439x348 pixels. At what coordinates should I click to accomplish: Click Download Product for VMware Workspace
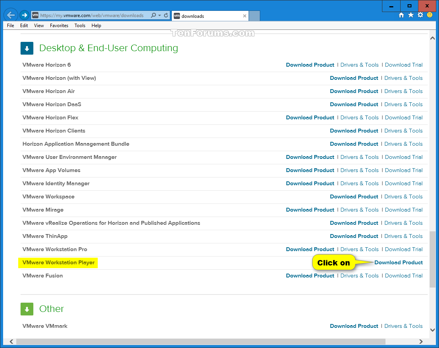[x=354, y=196]
